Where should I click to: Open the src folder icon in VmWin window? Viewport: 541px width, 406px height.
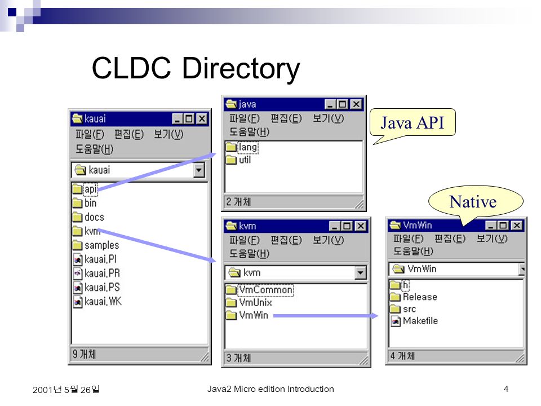[395, 308]
